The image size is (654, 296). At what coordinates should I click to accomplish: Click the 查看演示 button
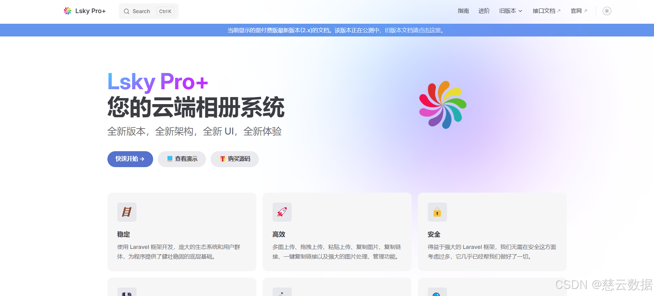click(182, 159)
